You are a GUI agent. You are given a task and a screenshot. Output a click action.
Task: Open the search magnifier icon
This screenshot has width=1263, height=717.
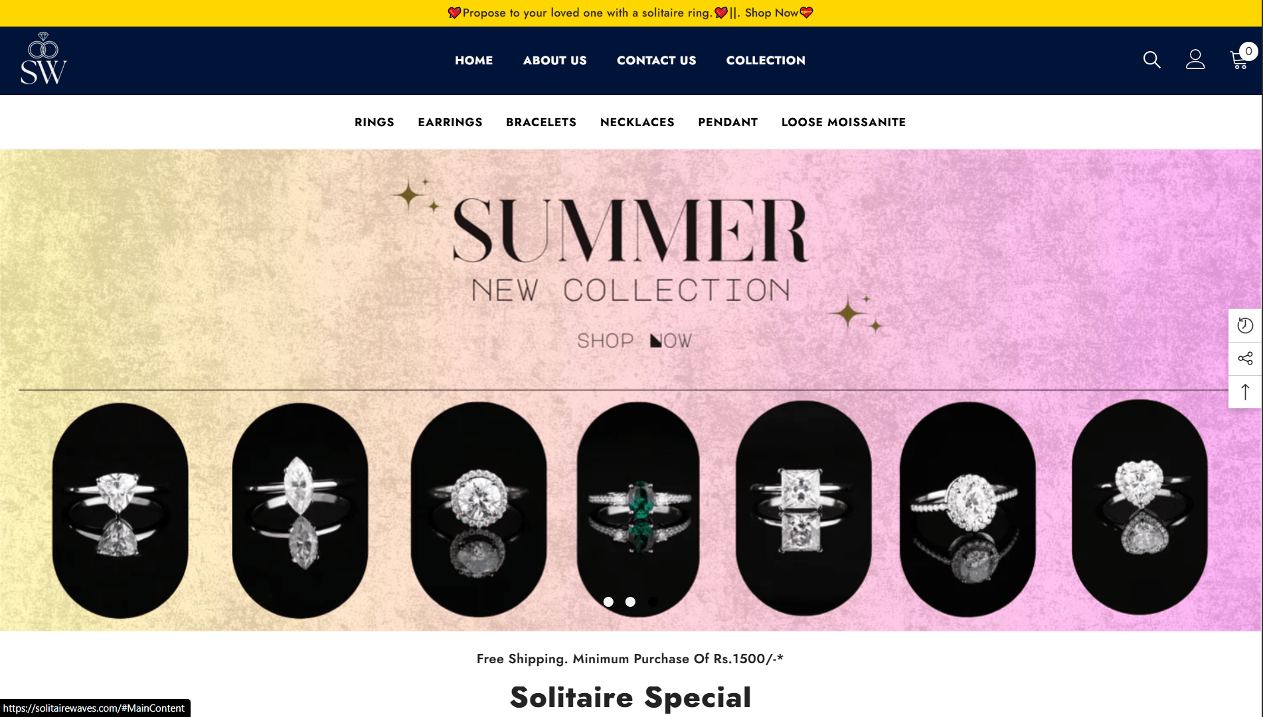[x=1151, y=60]
